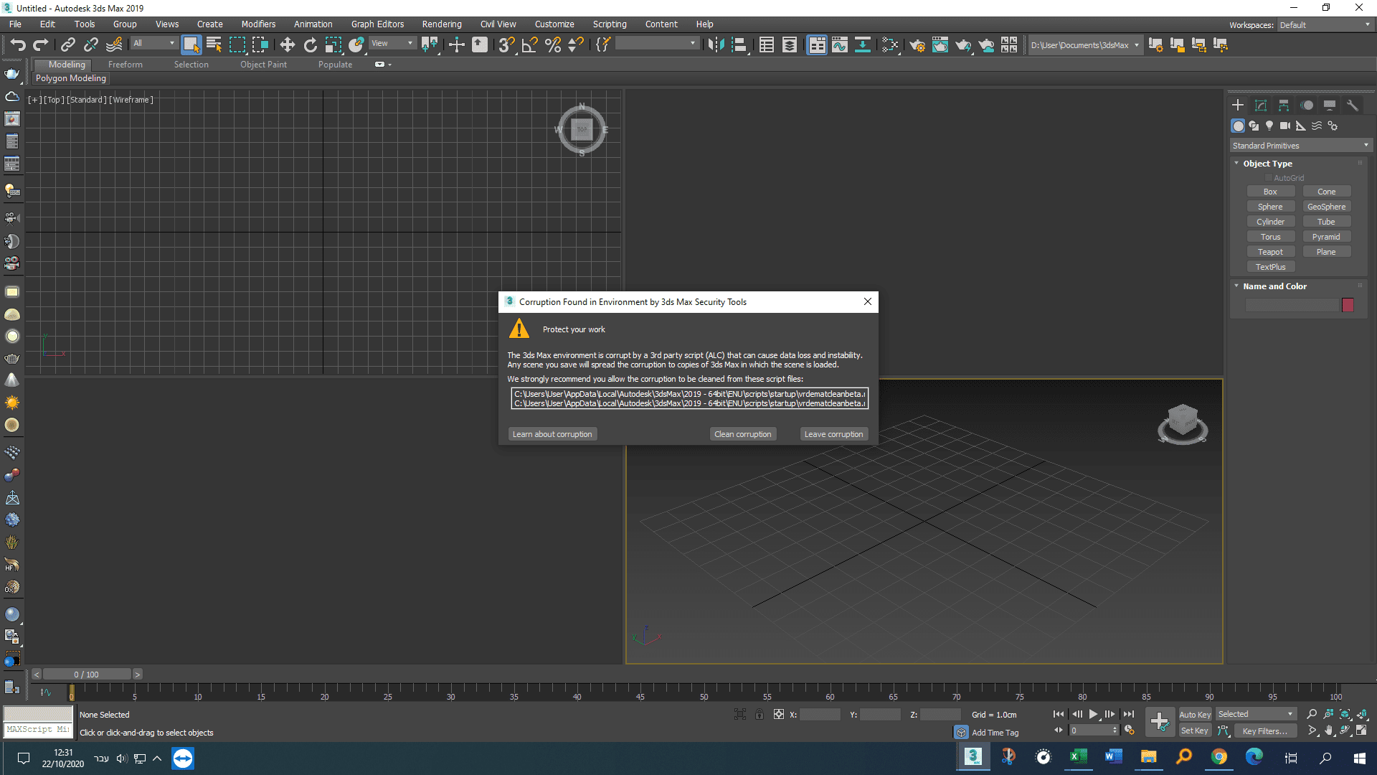Viewport: 1377px width, 775px height.
Task: Open the Rendering menu
Action: point(441,24)
